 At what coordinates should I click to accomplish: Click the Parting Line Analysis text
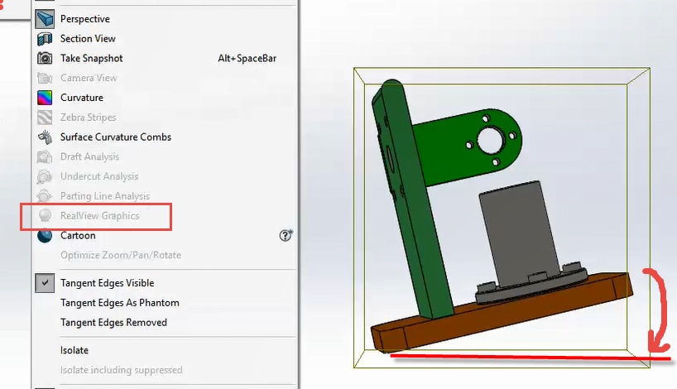[105, 196]
